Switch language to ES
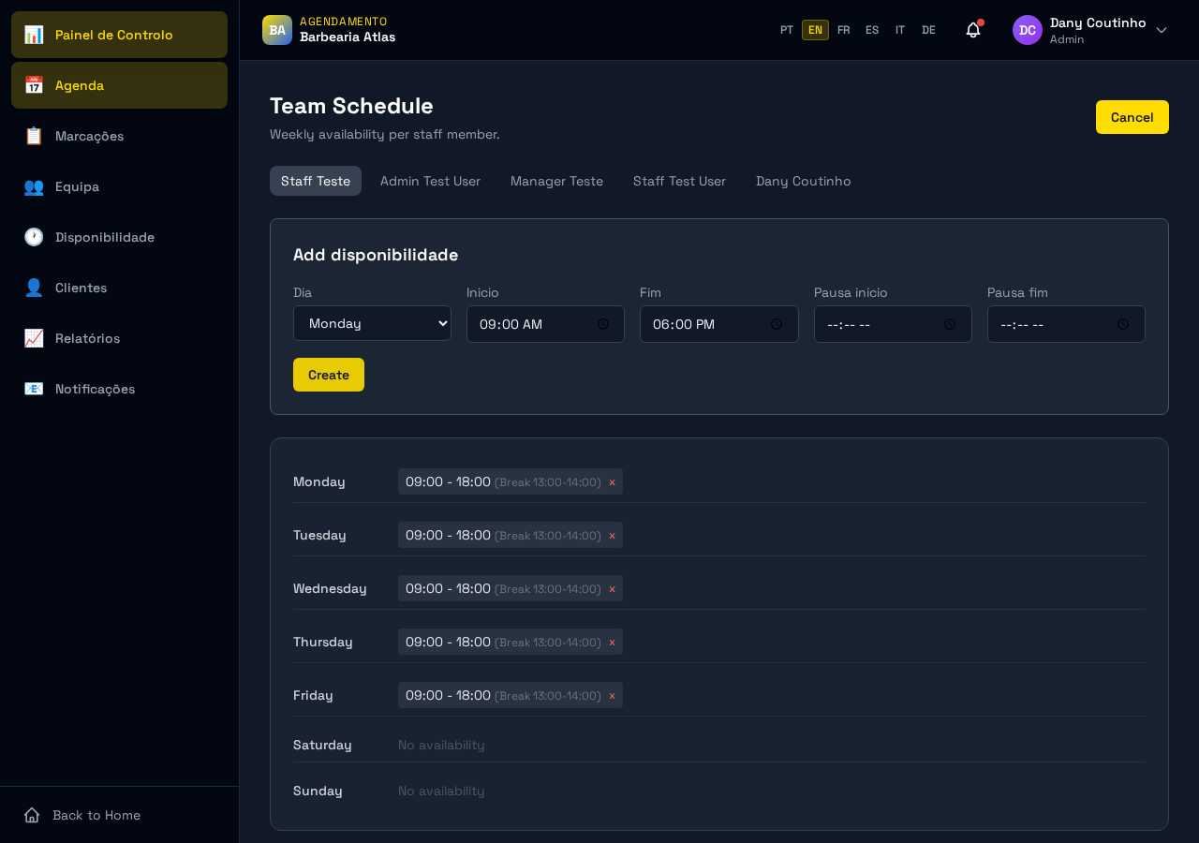Viewport: 1199px width, 843px height. tap(872, 30)
